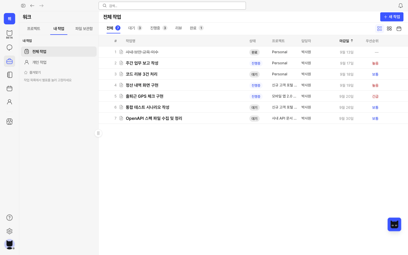This screenshot has height=255, width=408.
Task: Show the 전체 tasks tab
Action: (113, 28)
